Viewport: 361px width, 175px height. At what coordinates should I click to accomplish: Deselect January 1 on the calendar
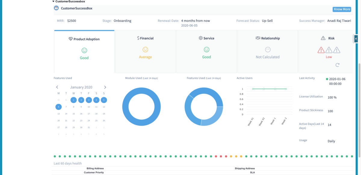tap(73, 100)
